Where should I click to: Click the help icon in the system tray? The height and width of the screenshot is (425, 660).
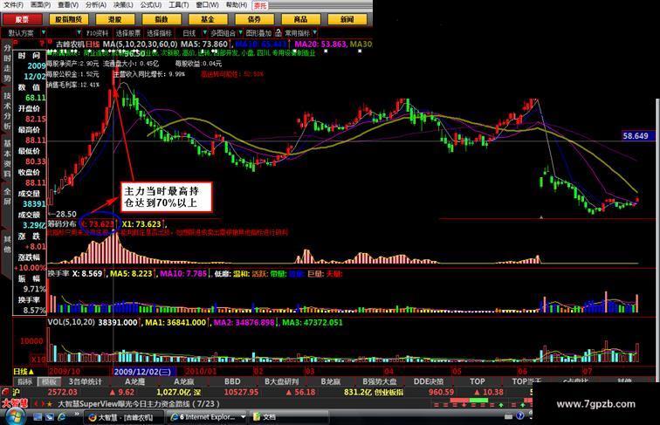[520, 416]
